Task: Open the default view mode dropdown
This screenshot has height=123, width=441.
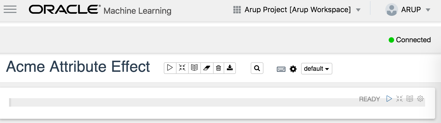Action: click(316, 69)
